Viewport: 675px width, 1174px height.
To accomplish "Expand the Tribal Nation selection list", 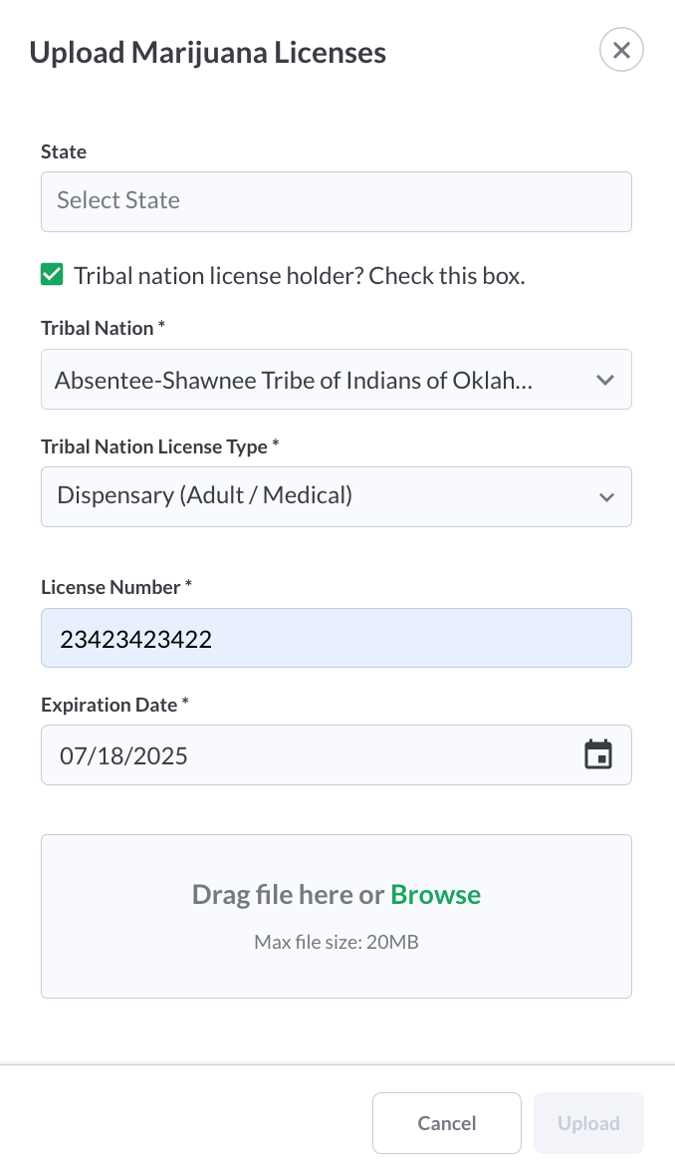I will (336, 380).
